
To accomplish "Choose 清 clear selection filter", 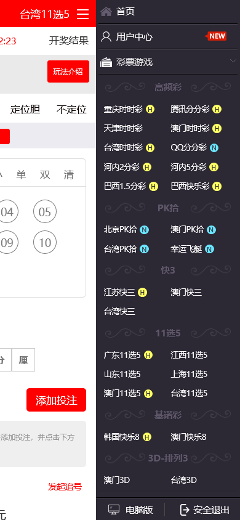I will [x=69, y=174].
